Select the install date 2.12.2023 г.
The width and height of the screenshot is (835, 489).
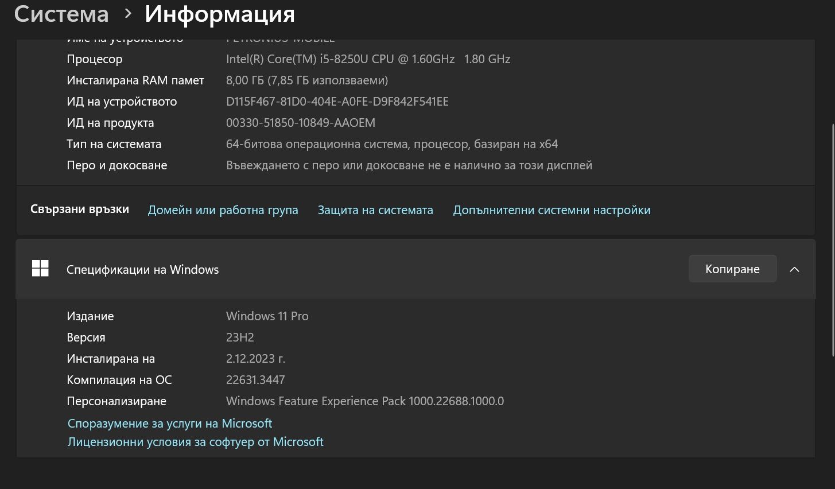pos(255,359)
